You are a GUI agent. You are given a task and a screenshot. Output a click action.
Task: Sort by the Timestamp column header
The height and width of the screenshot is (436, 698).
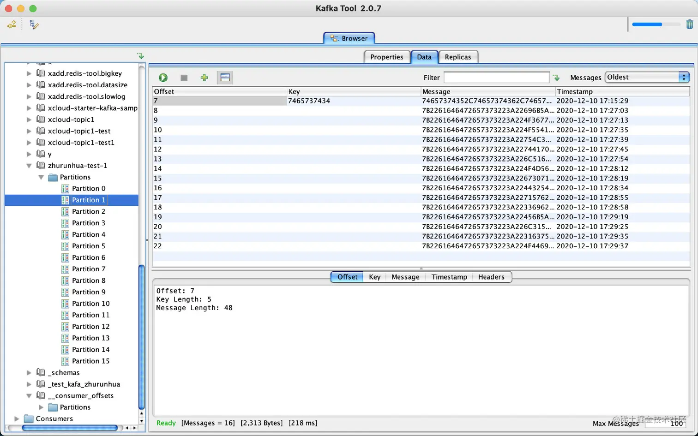[622, 91]
